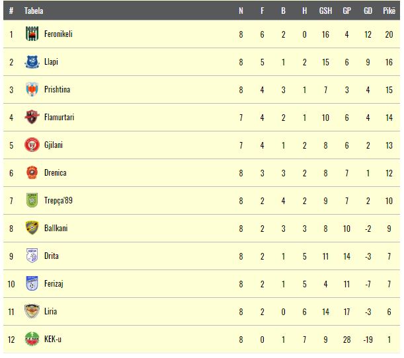Viewport: 404px width, 358px height.
Task: Click the Drita club crest
Action: (x=32, y=256)
